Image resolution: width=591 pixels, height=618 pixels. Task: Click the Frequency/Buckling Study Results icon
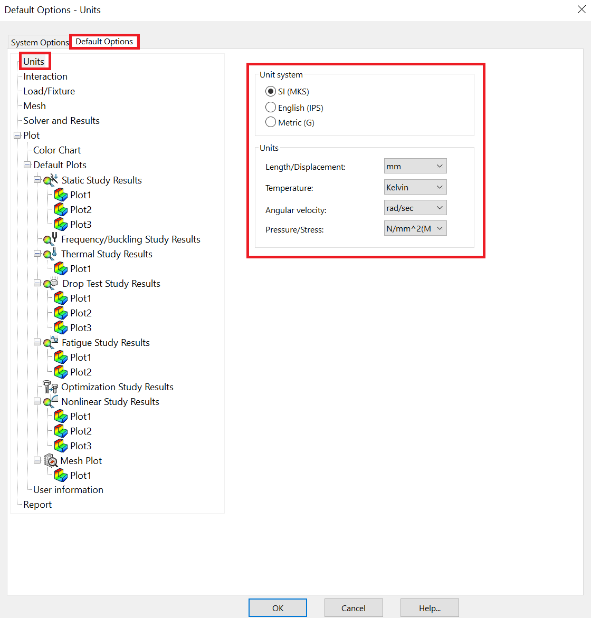(51, 239)
